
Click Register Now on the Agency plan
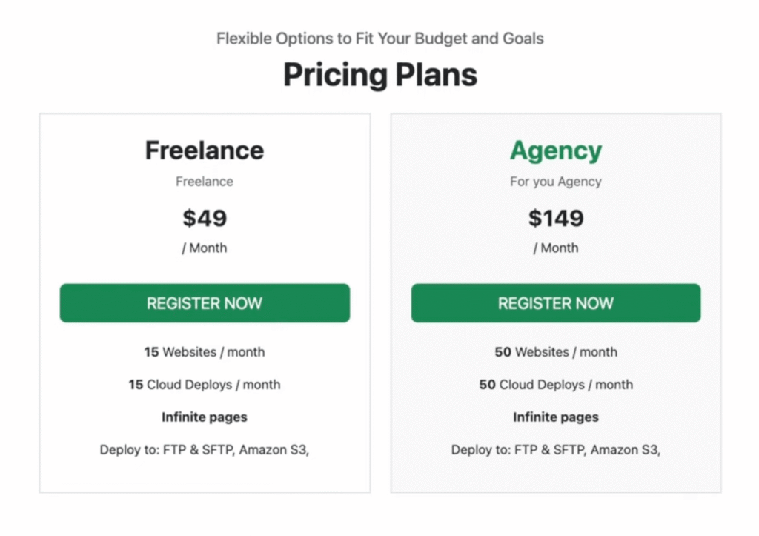point(556,303)
